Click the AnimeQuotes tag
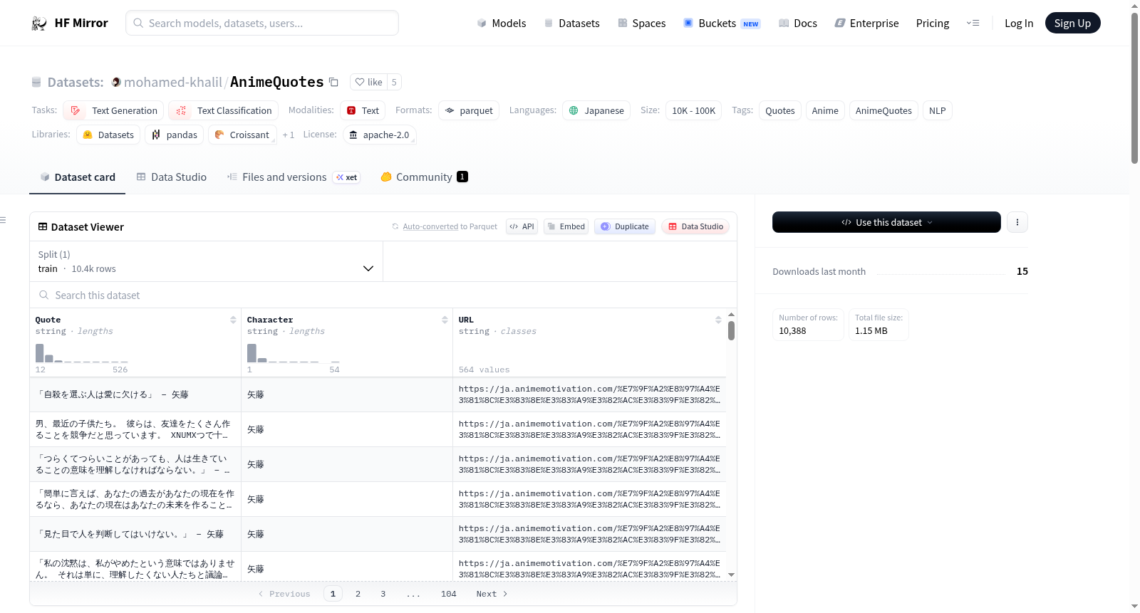 click(x=883, y=110)
